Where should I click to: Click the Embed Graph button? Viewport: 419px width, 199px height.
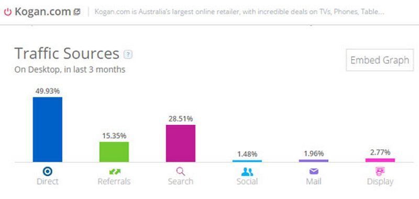click(380, 60)
